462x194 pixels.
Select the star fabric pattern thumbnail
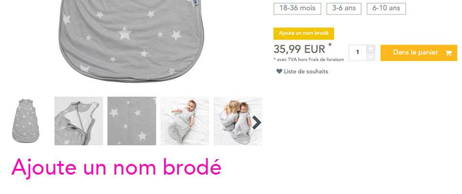(x=132, y=121)
